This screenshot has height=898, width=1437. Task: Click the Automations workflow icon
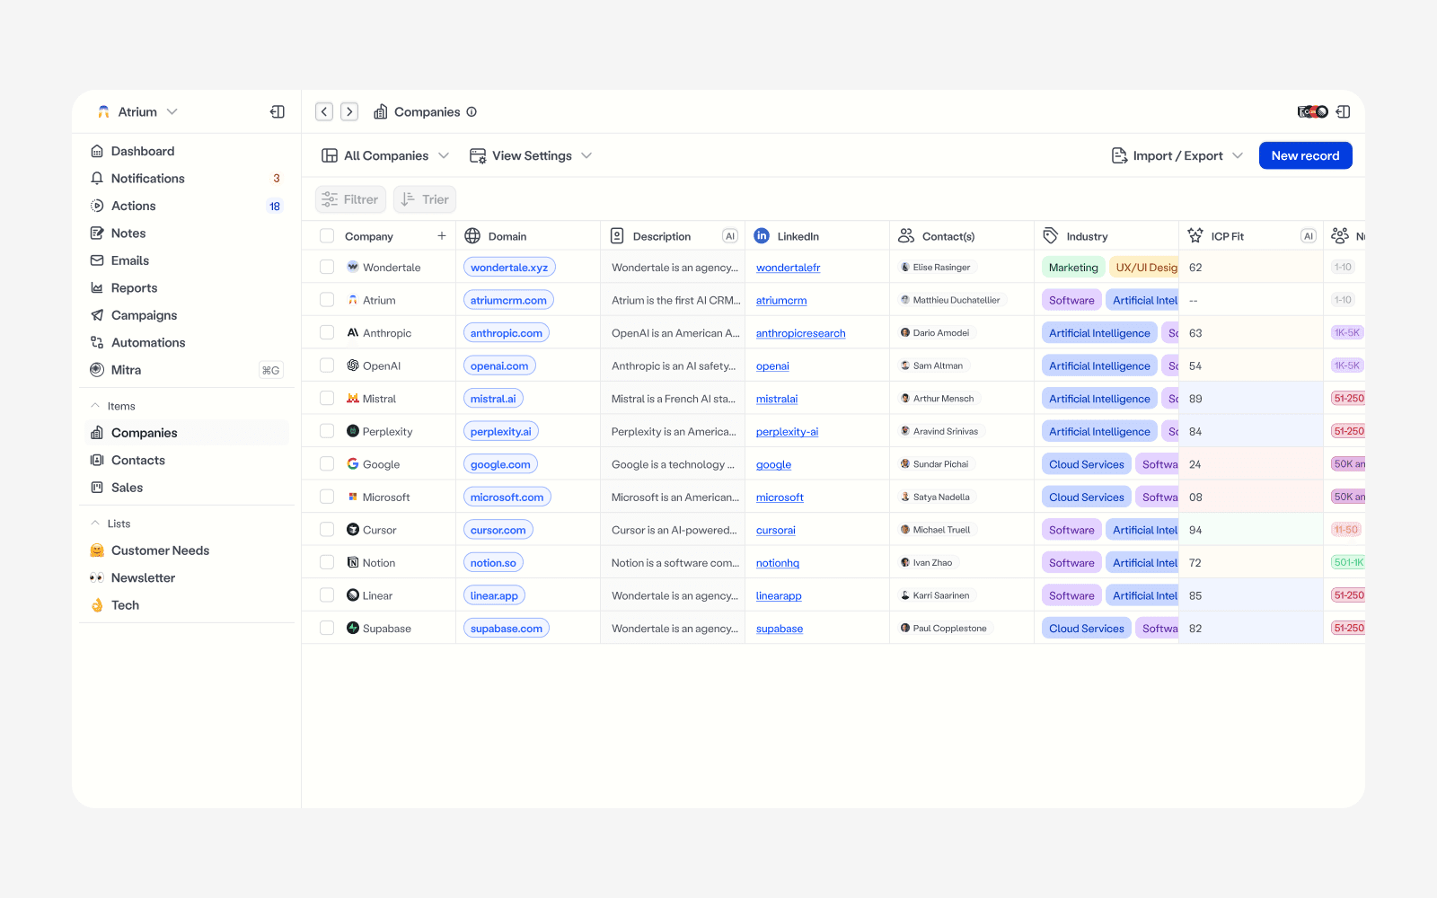pyautogui.click(x=97, y=343)
